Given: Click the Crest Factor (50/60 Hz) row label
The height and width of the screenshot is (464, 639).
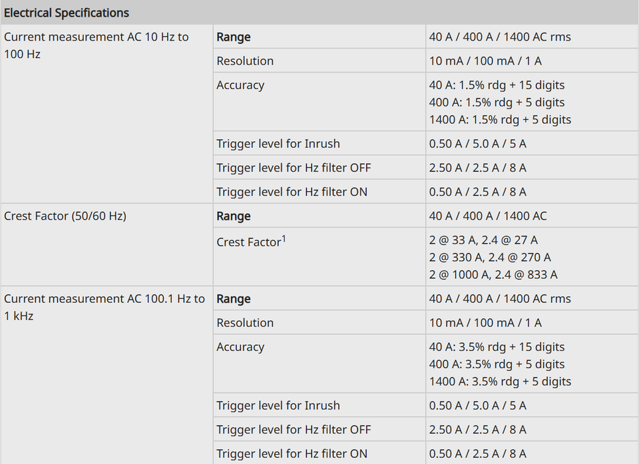Looking at the screenshot, I should point(65,216).
